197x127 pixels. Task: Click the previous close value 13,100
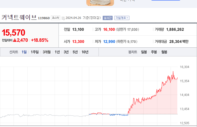tap(78, 29)
